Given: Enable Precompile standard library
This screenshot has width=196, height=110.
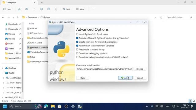Looking at the screenshot, I should 77,50.
